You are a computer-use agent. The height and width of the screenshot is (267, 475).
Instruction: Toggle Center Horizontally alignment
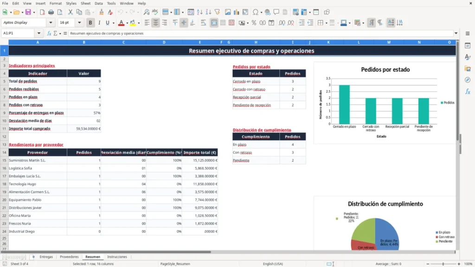pyautogui.click(x=156, y=23)
